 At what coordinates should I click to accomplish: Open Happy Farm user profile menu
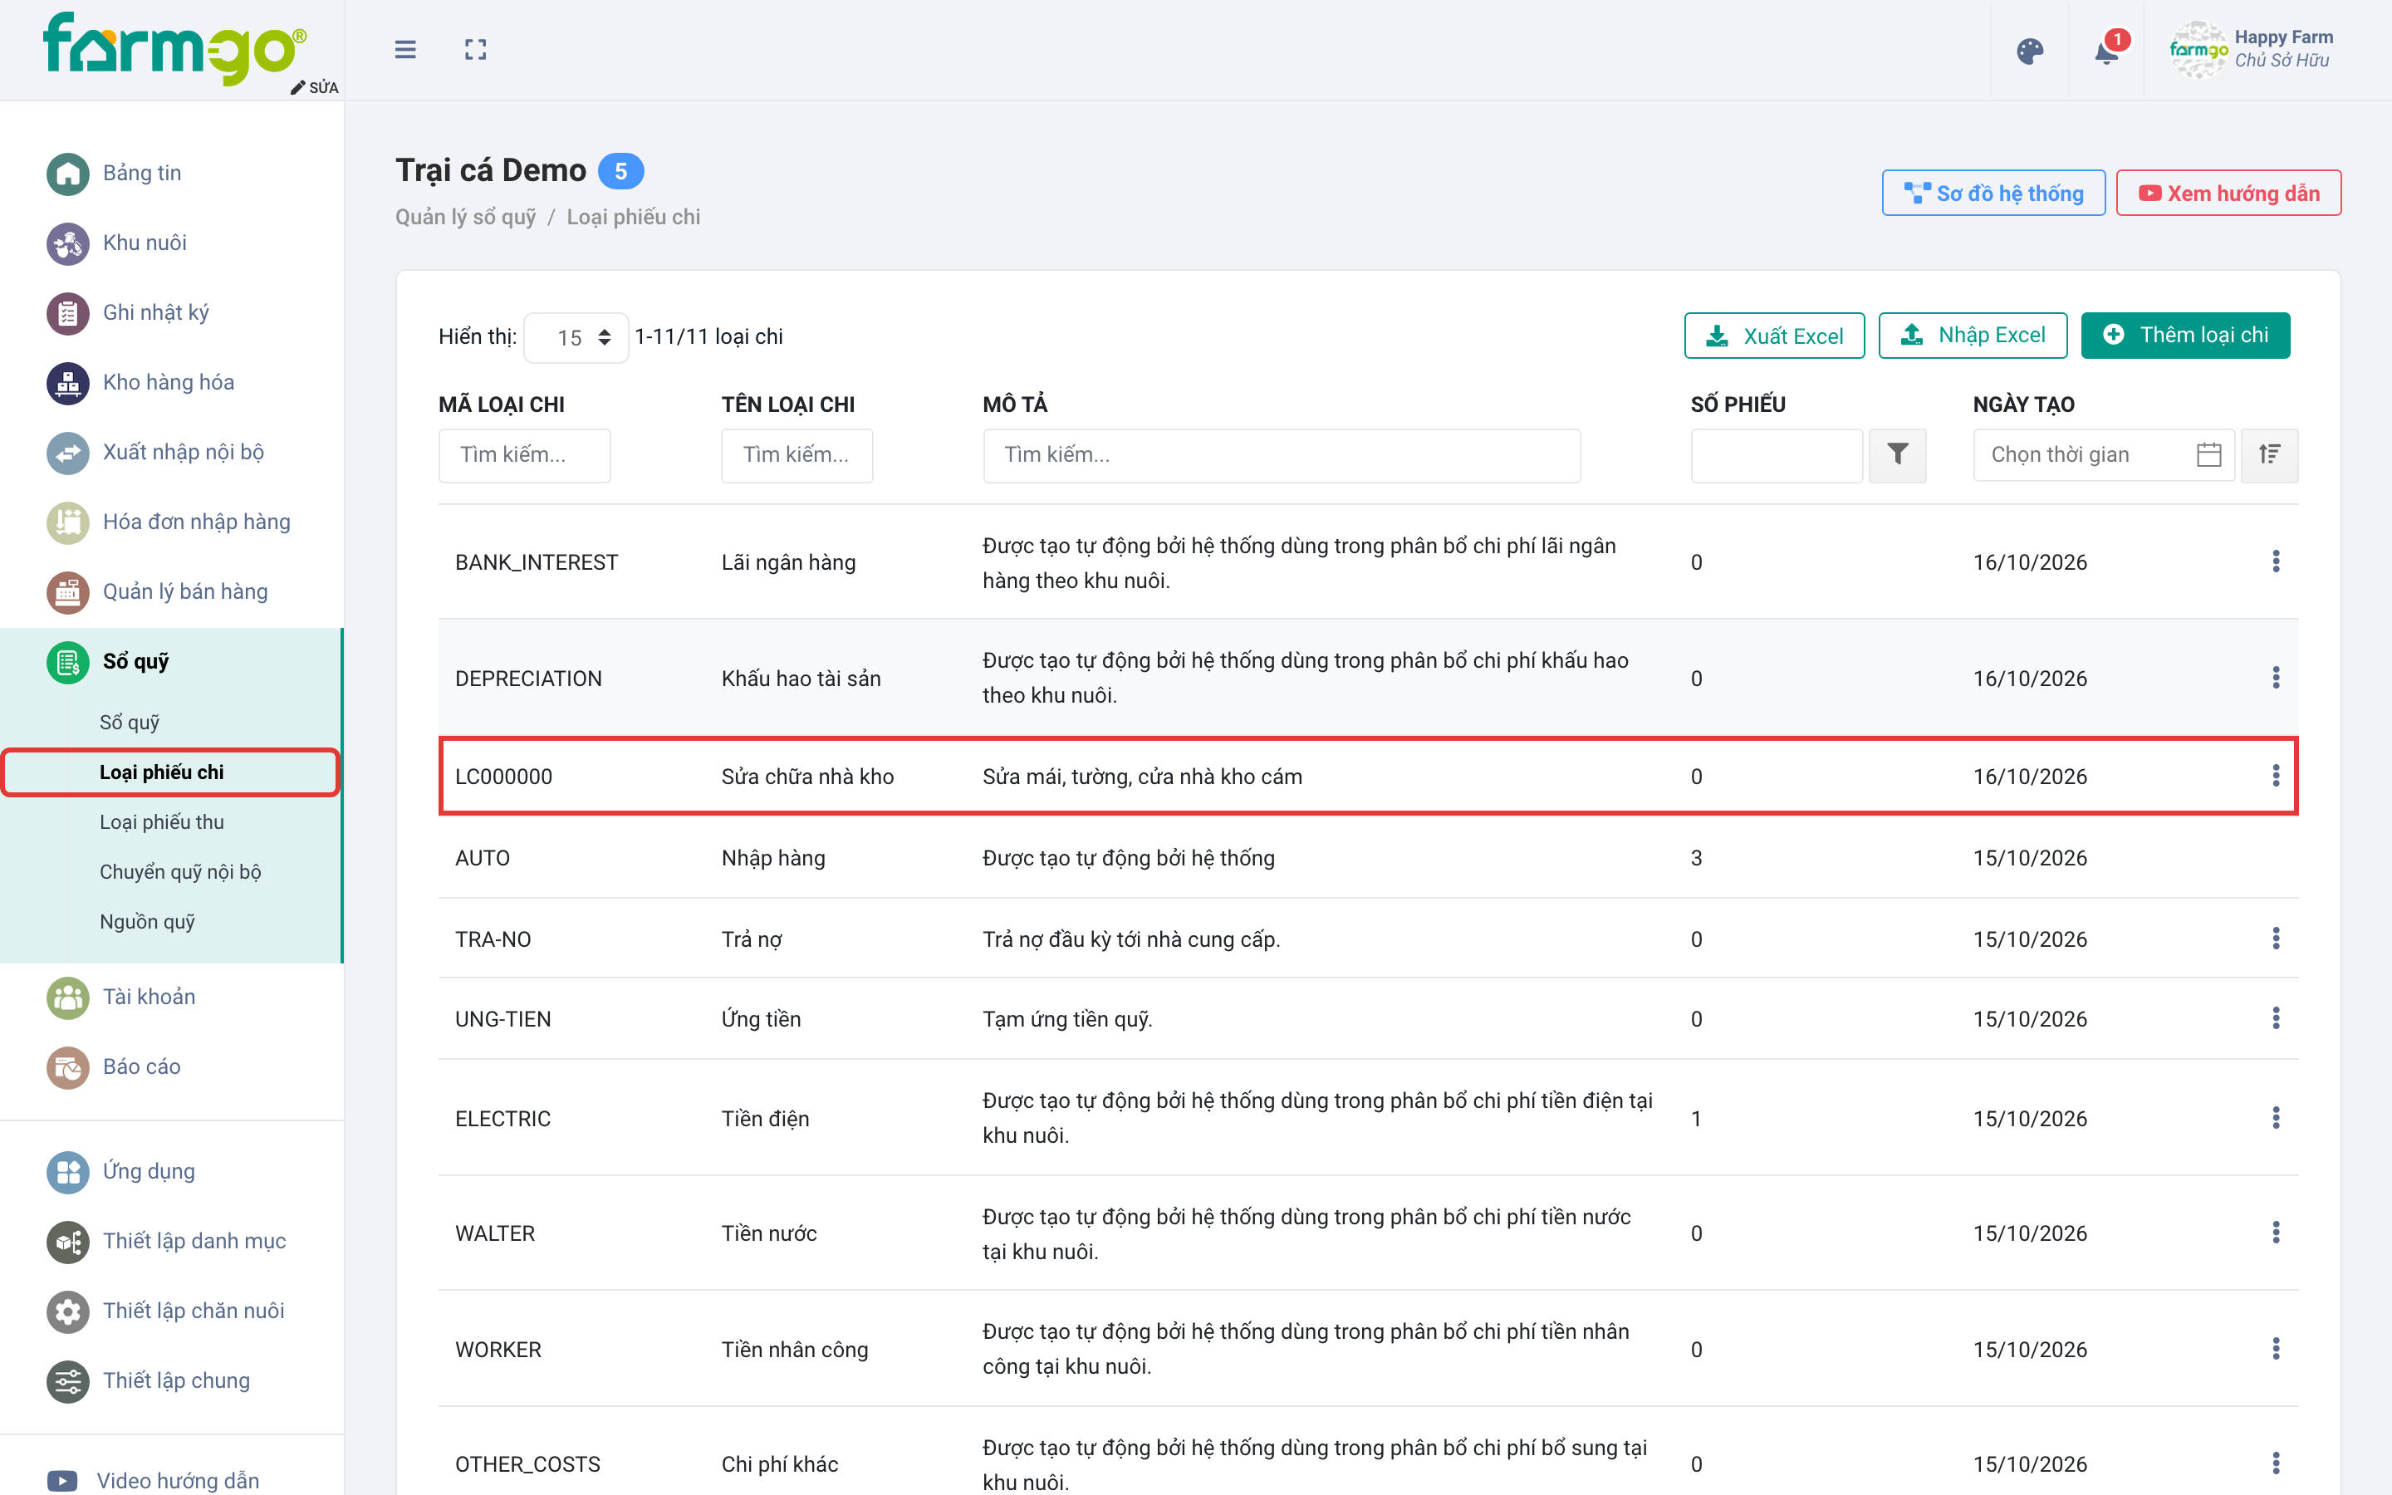(x=2252, y=50)
